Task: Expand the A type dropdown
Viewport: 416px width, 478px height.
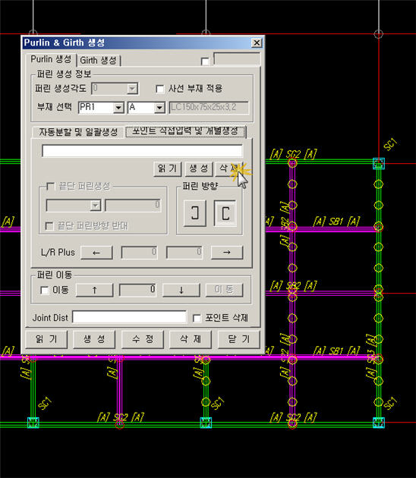Action: point(159,108)
